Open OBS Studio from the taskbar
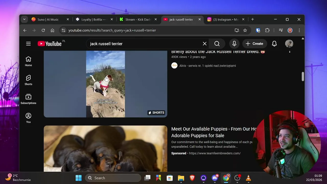This screenshot has width=327, height=184. (x=237, y=178)
